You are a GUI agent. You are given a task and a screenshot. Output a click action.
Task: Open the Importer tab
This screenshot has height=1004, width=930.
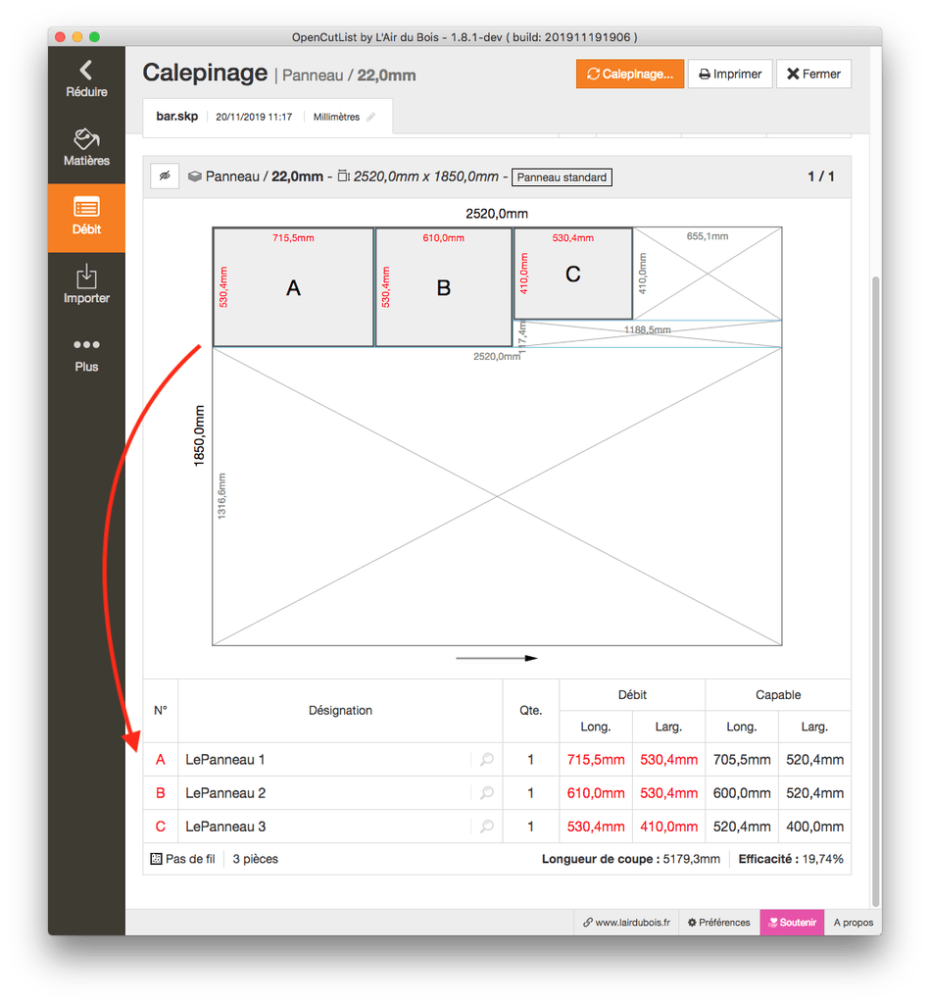(86, 285)
